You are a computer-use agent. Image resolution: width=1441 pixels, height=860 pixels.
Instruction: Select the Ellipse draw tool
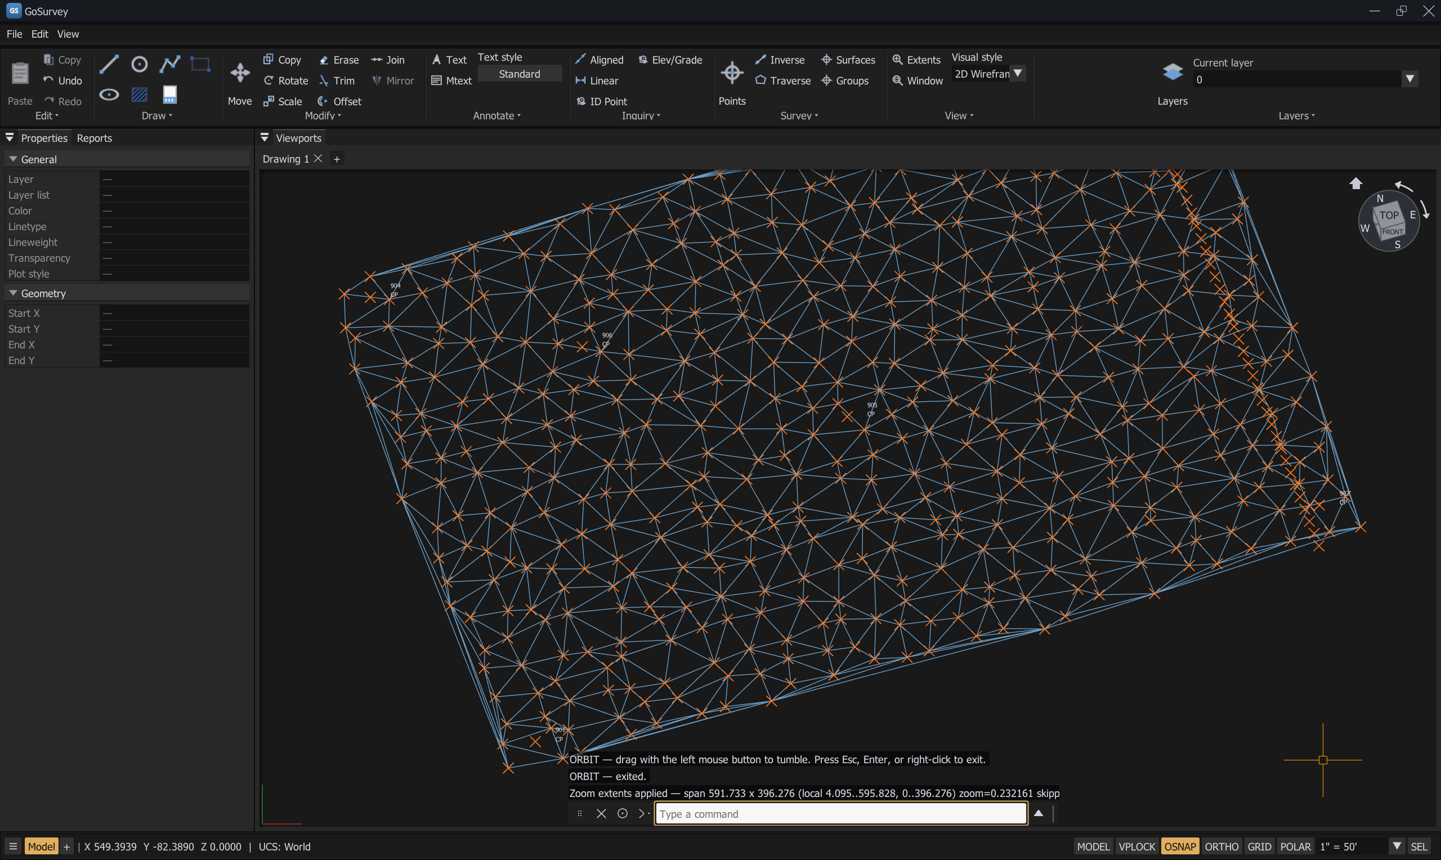click(109, 95)
